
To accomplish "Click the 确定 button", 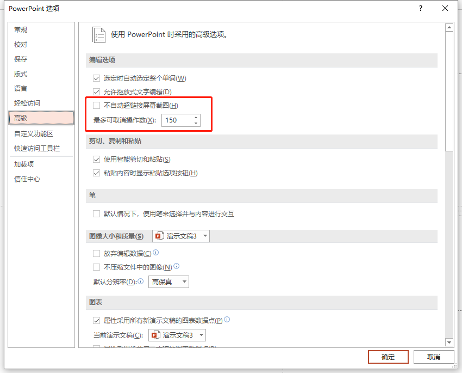I will click(x=388, y=357).
